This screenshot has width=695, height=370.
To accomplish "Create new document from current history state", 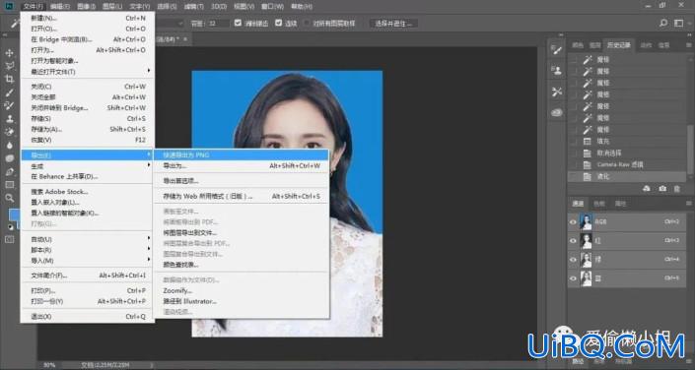I will coord(647,189).
